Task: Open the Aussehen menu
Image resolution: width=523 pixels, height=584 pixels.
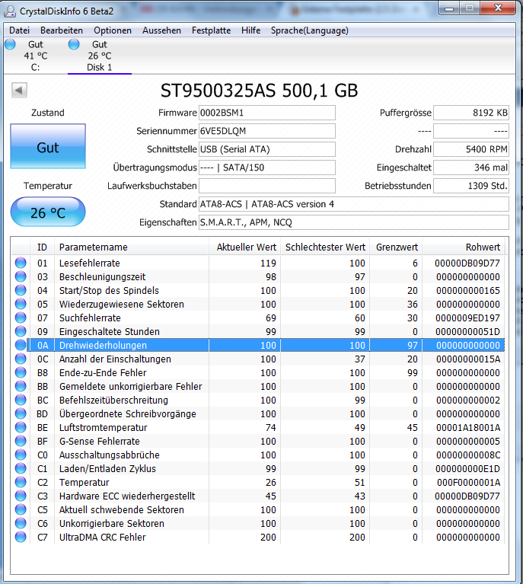Action: pos(161,30)
